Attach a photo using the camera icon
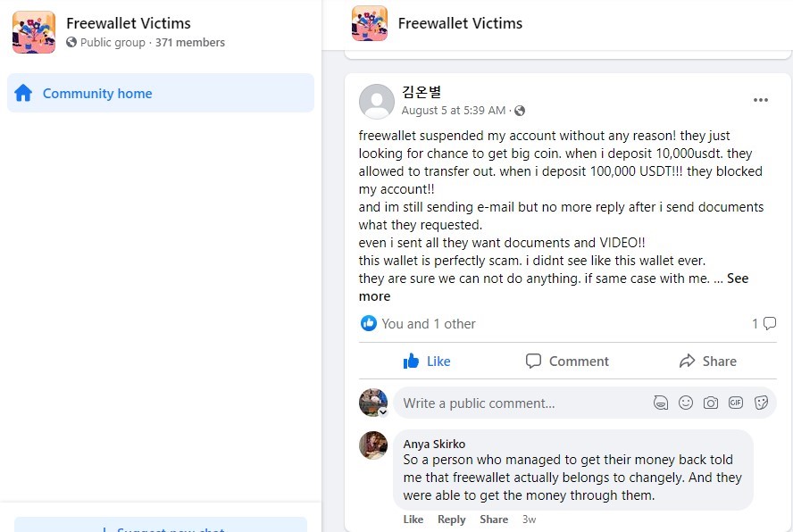793x532 pixels. coord(711,403)
